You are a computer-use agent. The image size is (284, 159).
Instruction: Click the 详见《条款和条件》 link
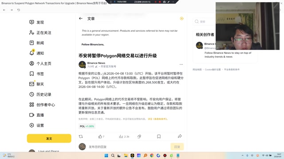158,119
